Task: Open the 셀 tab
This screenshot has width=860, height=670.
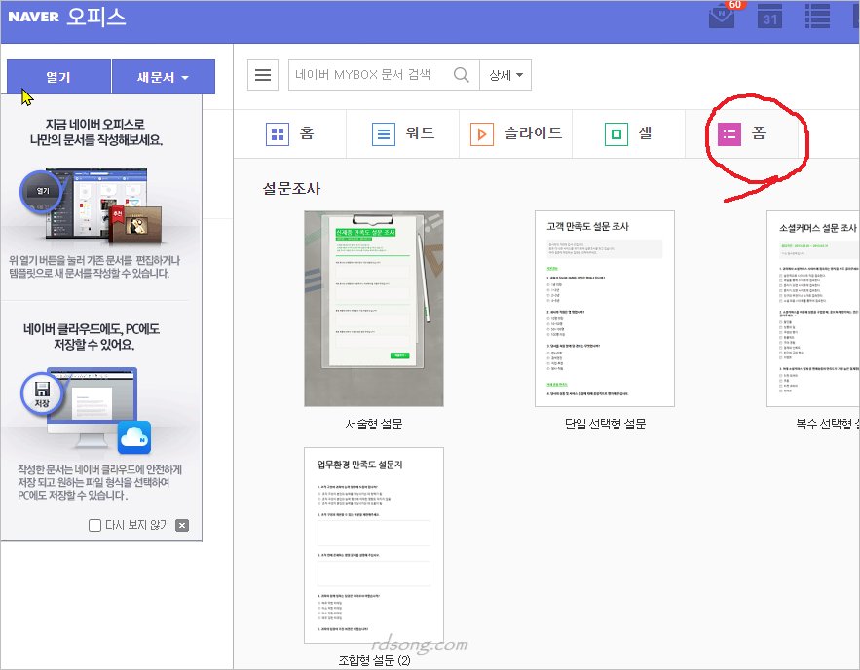Action: pyautogui.click(x=627, y=134)
